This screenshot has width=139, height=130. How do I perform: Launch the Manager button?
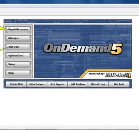pyautogui.click(x=18, y=38)
